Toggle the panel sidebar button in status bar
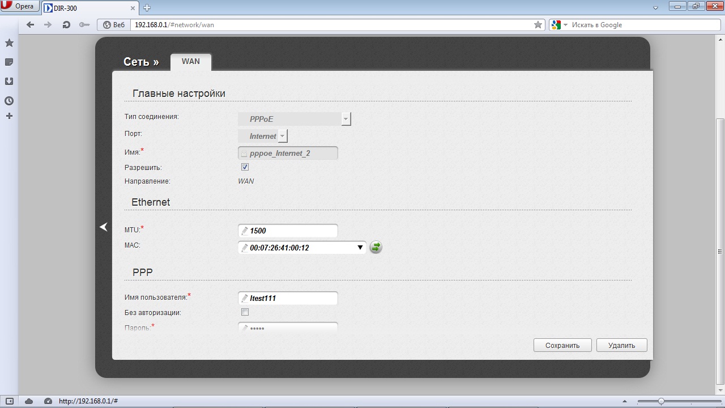Image resolution: width=725 pixels, height=408 pixels. pos(9,401)
